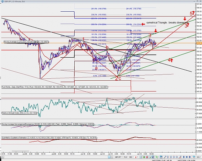Click the chart icon with green arrow
The width and height of the screenshot is (202, 161).
150,157
